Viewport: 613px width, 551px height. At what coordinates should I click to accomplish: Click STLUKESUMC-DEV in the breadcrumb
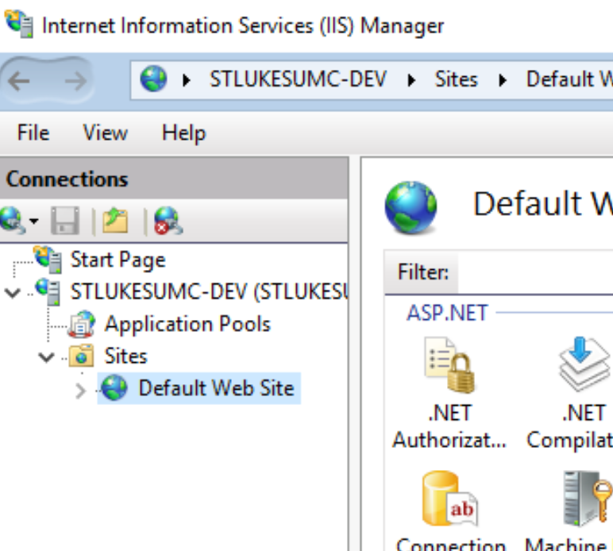click(x=298, y=79)
